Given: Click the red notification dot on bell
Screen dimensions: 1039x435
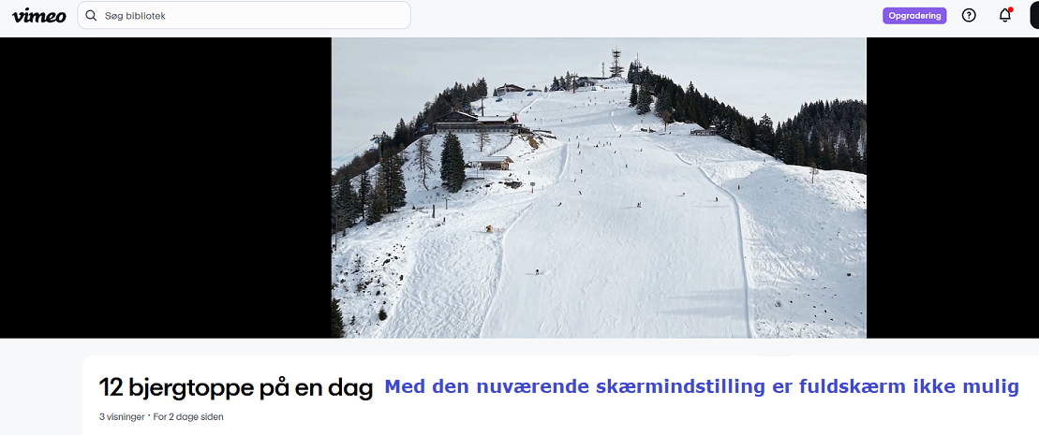Looking at the screenshot, I should point(1011,9).
